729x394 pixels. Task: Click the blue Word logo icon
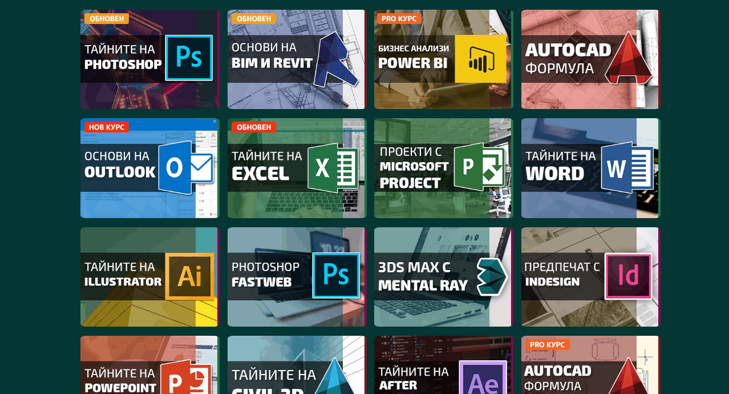point(627,168)
